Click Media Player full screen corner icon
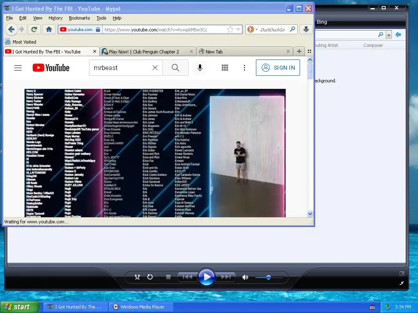The image size is (418, 313). (402, 273)
